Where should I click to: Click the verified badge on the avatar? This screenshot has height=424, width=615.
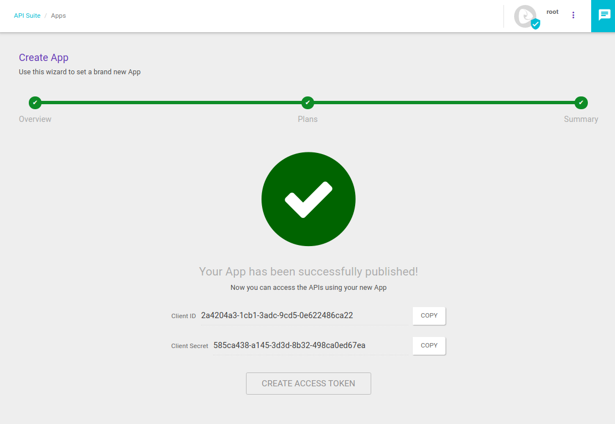pyautogui.click(x=534, y=23)
